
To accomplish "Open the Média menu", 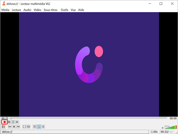I will pos(5,10).
